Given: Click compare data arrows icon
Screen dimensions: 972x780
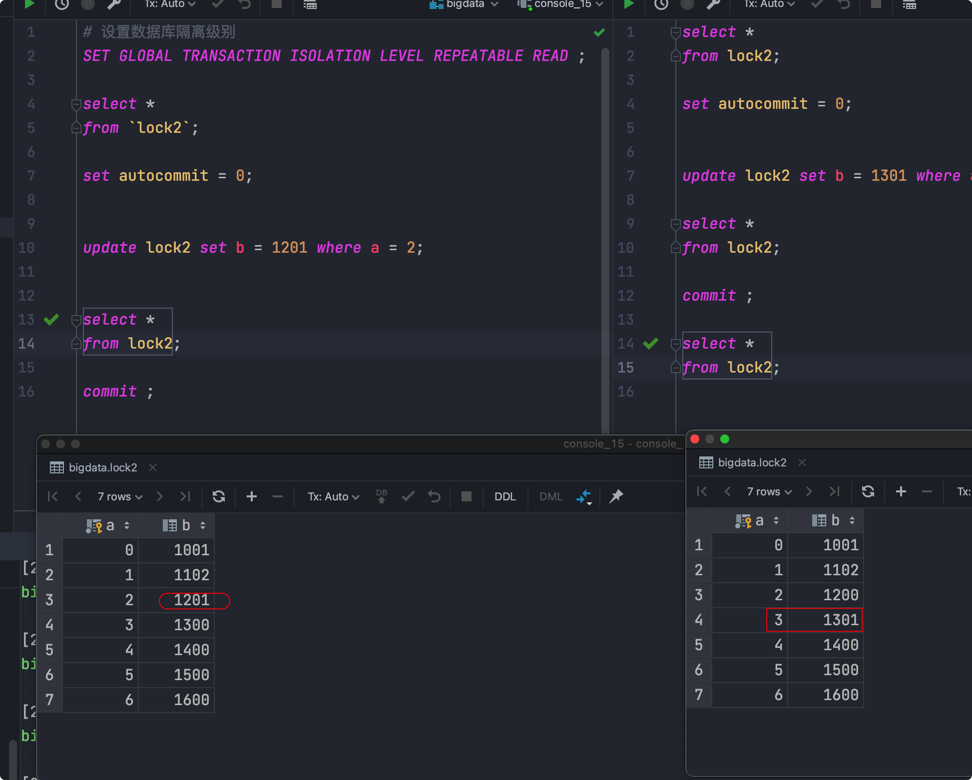Looking at the screenshot, I should [583, 497].
